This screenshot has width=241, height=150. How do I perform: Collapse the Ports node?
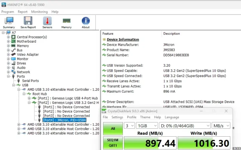point(8,76)
